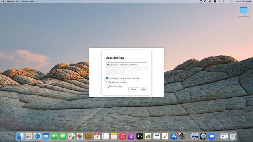Screen dimensions: 253x142
Task: Launch Numbers from the dock
Action: click(148, 136)
